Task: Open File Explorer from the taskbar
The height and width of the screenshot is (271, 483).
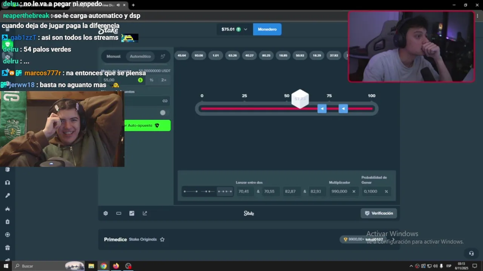Action: coord(91,266)
